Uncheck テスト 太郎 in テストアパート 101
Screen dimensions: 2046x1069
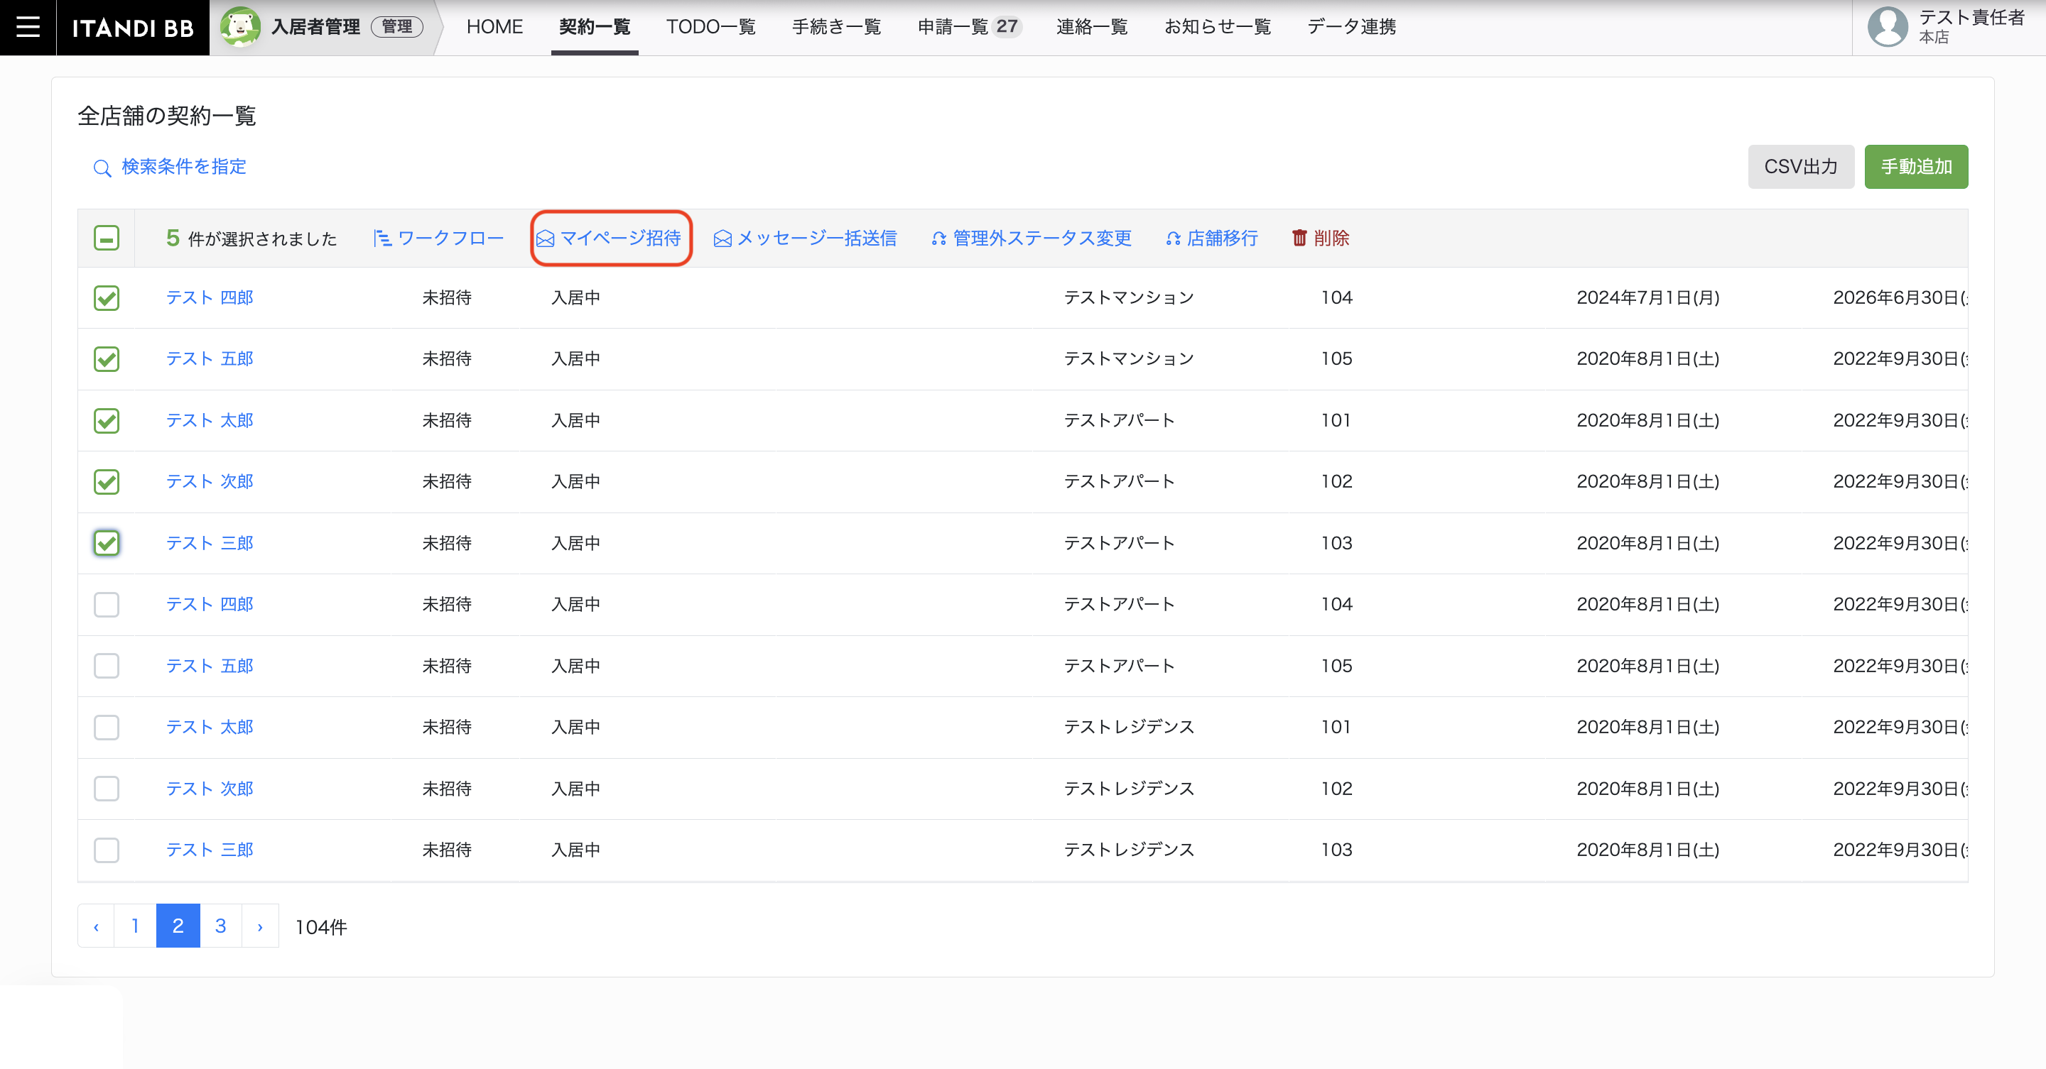(x=107, y=421)
